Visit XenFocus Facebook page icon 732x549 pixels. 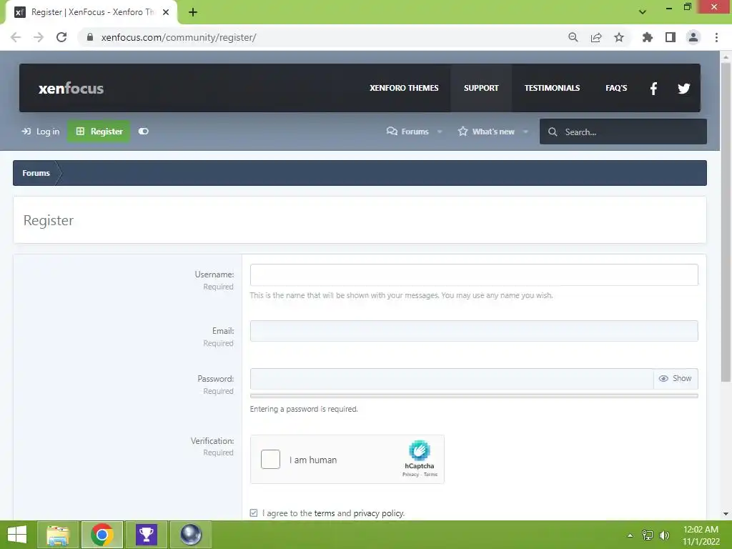point(653,88)
